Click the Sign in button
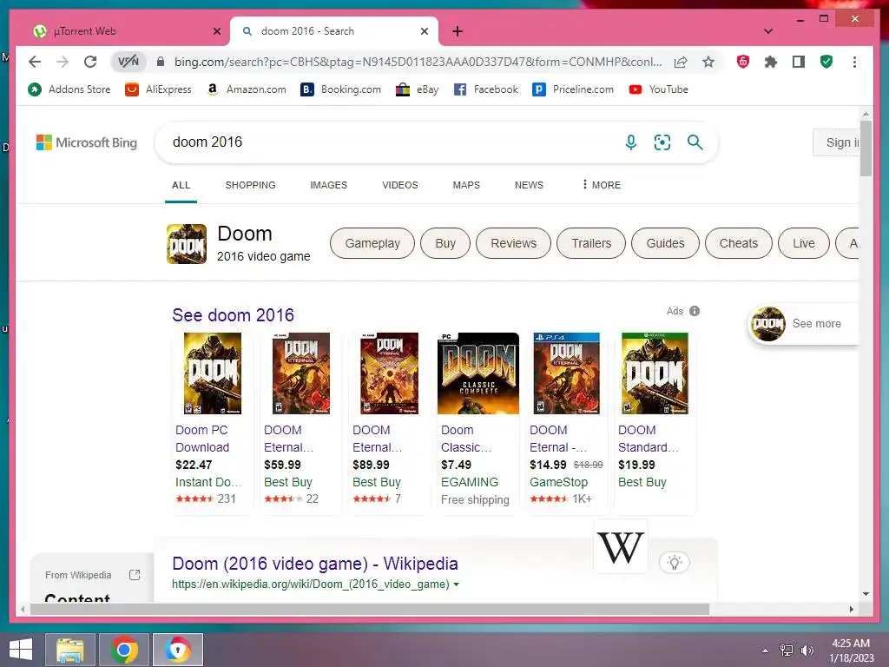Image resolution: width=889 pixels, height=667 pixels. (837, 142)
